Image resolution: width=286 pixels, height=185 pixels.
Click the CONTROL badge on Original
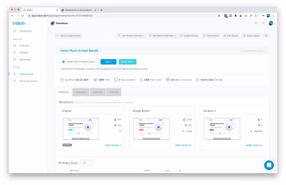click(67, 145)
